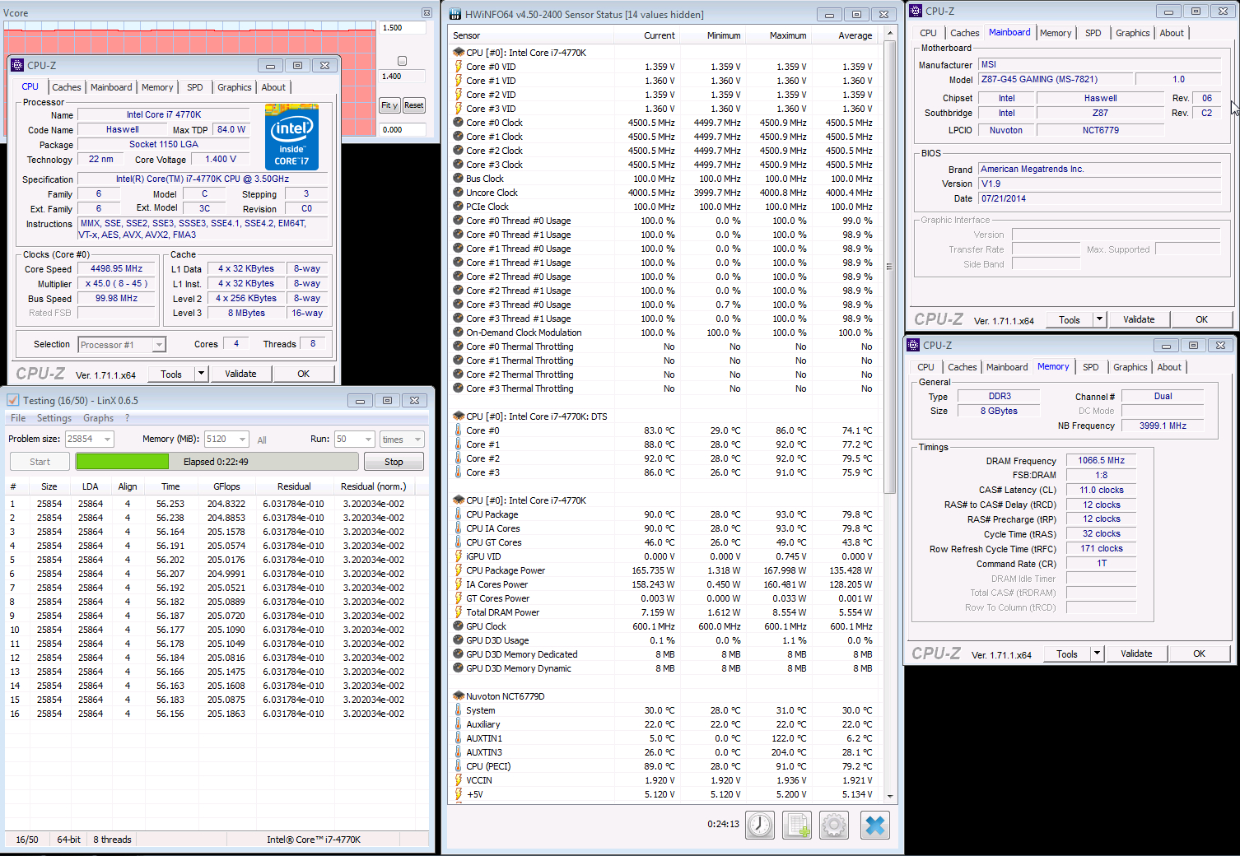Click the 4498.95 MHz Core Speed value
This screenshot has width=1240, height=856.
coord(117,269)
